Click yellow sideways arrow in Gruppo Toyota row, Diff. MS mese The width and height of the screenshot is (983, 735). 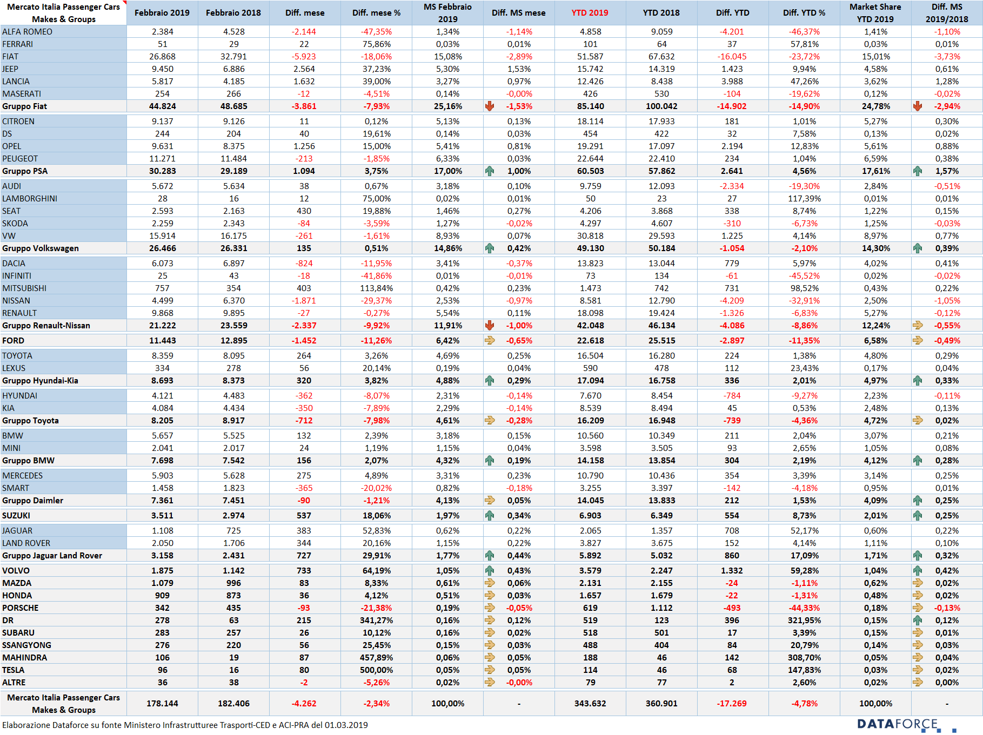tap(490, 421)
